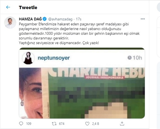Click the blue verified badge
The width and height of the screenshot is (160, 129).
click(45, 19)
